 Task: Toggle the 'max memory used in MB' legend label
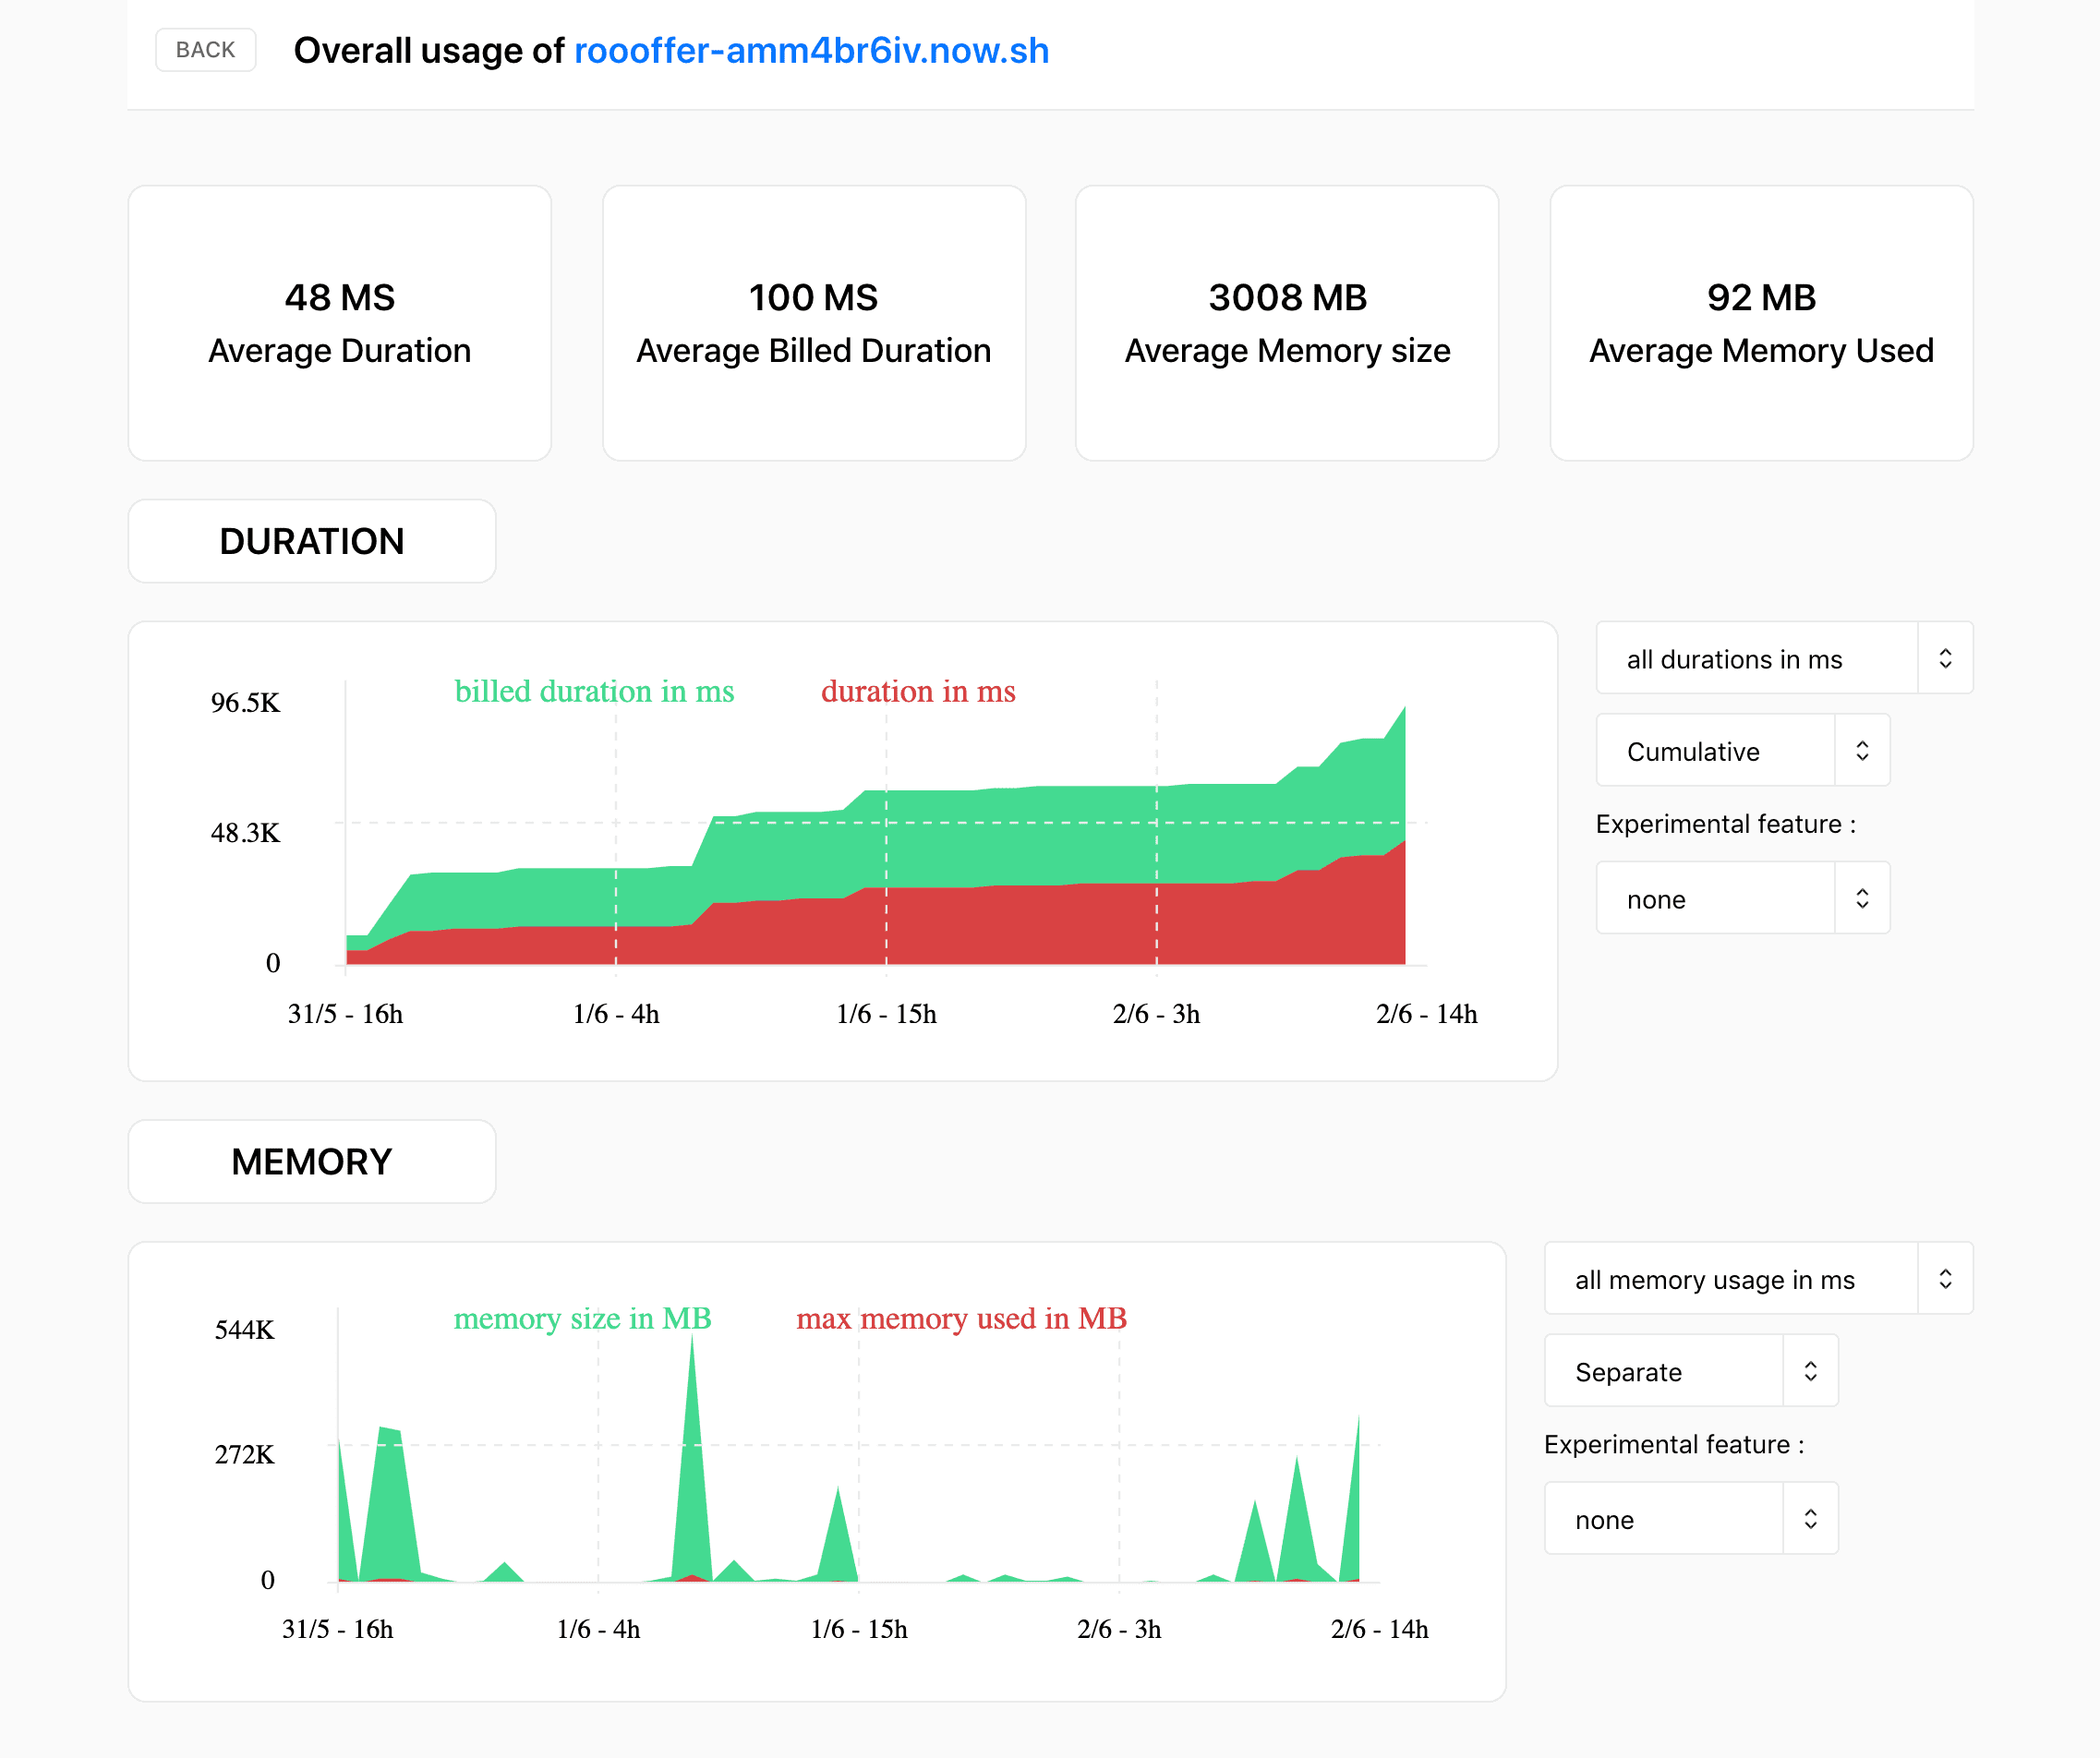point(961,1319)
